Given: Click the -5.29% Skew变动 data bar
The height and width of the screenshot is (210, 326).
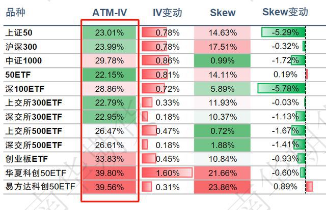Looking at the screenshot, I should (x=283, y=33).
